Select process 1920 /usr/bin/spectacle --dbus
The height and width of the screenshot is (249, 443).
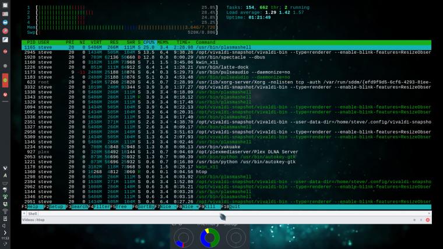click(226, 57)
